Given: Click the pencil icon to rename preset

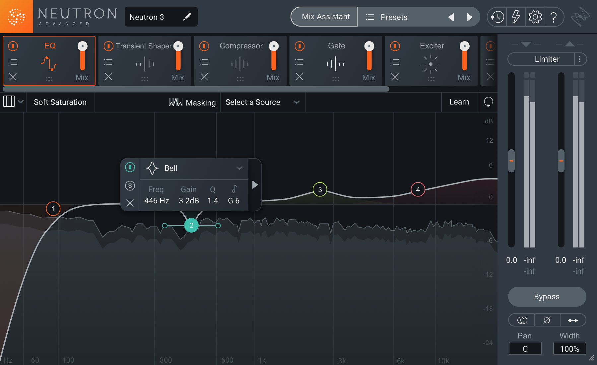Looking at the screenshot, I should tap(187, 17).
